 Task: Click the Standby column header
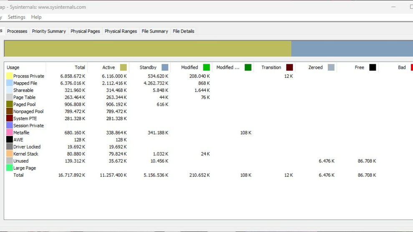tap(148, 68)
